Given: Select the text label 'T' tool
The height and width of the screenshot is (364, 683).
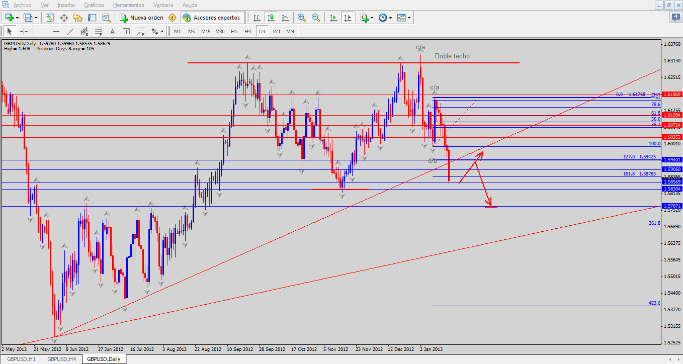Looking at the screenshot, I should click(126, 31).
